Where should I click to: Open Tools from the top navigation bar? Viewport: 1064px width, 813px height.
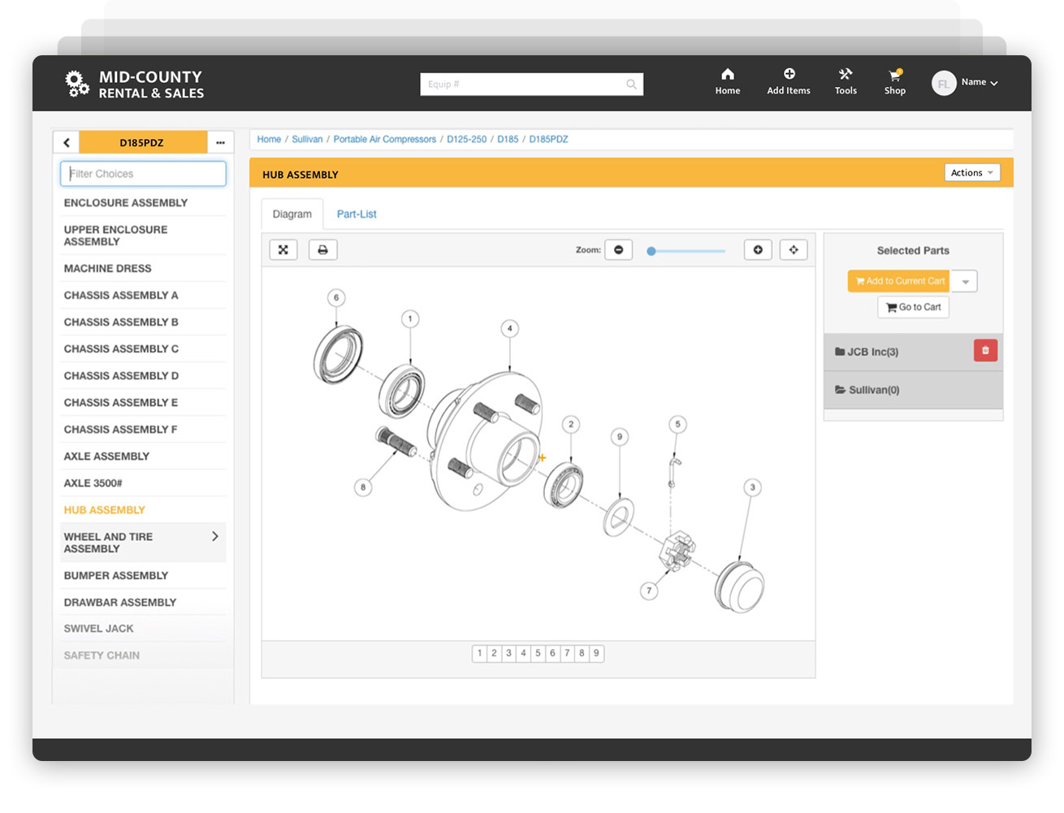[845, 80]
